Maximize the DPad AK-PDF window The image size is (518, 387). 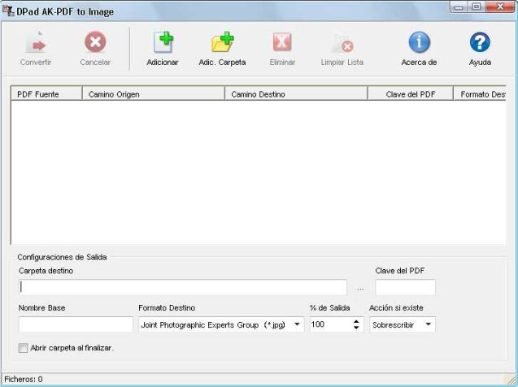click(476, 7)
